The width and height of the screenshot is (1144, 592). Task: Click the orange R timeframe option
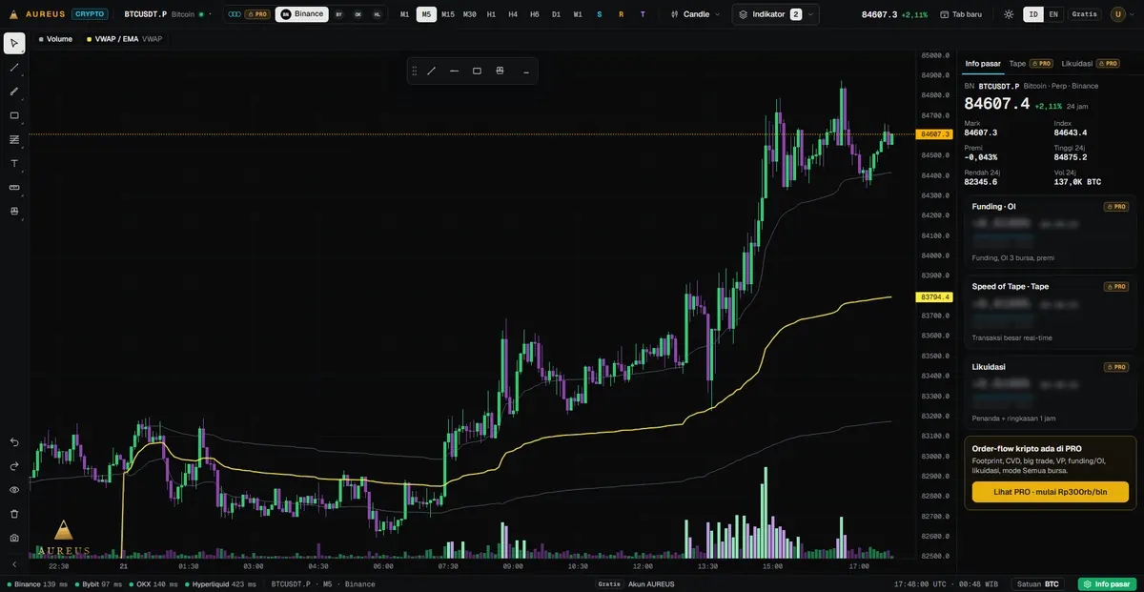tap(622, 14)
